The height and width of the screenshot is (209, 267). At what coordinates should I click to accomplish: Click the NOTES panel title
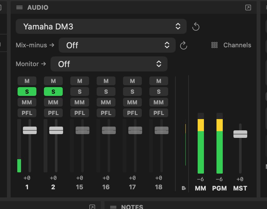[132, 207]
